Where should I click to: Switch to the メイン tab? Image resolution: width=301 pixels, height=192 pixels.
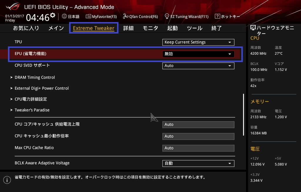56,28
